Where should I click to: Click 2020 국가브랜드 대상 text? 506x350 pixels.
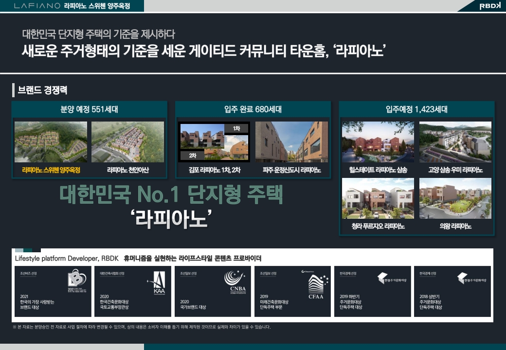[193, 305]
